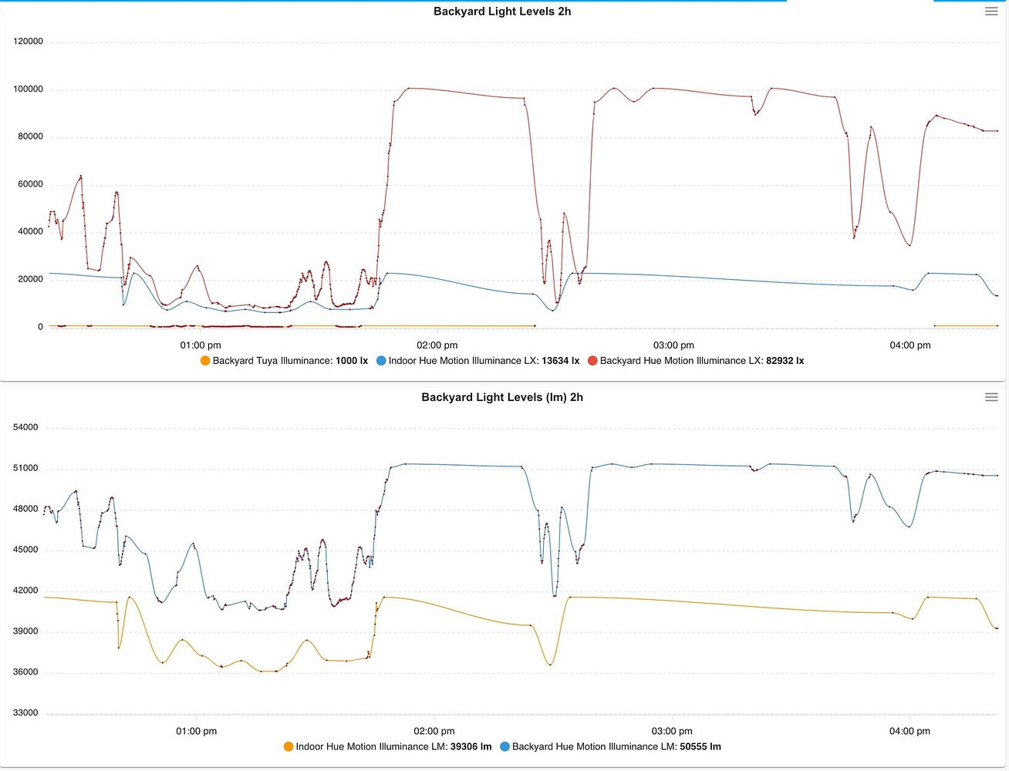Click the red Backyard LX legend dot
The width and height of the screenshot is (1009, 771).
click(592, 361)
